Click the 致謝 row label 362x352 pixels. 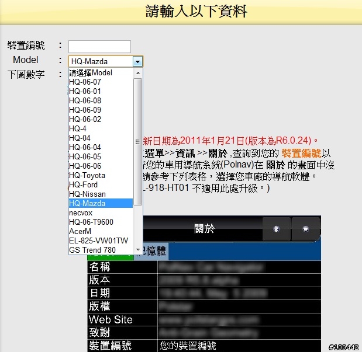point(100,332)
